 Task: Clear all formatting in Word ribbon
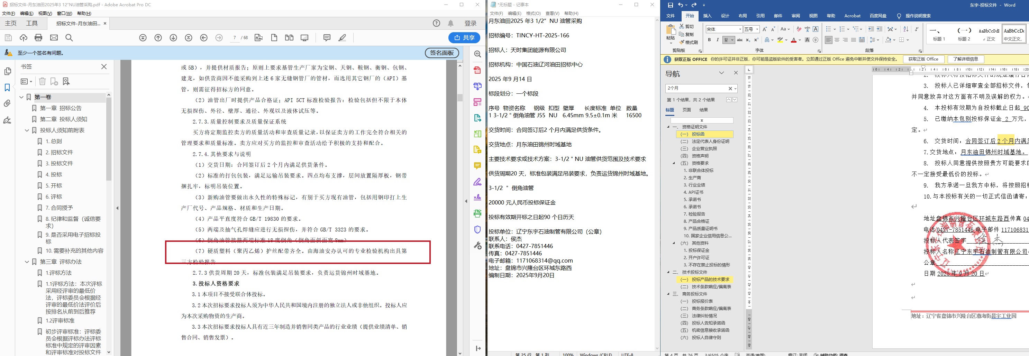pyautogui.click(x=799, y=29)
